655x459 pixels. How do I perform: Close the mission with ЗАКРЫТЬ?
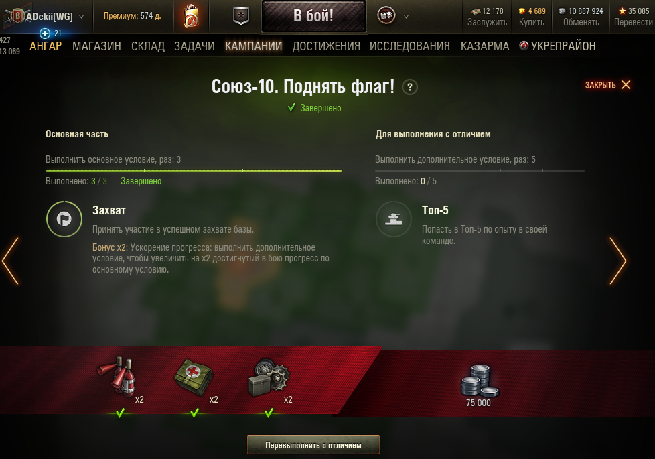coord(608,85)
